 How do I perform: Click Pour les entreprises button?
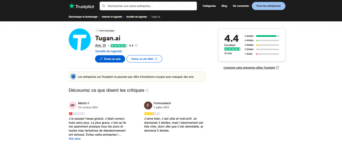coord(269,6)
